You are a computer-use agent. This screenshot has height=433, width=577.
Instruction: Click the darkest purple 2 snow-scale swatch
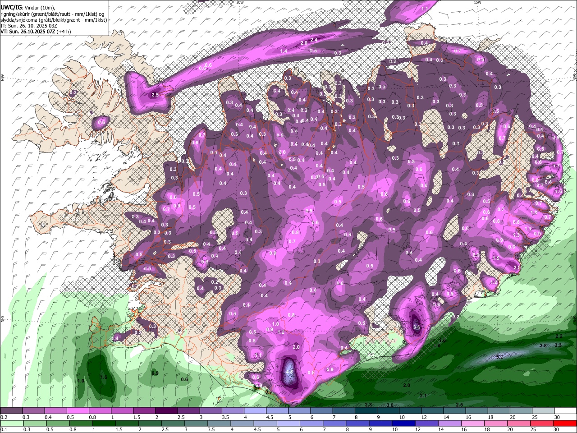coord(166,411)
